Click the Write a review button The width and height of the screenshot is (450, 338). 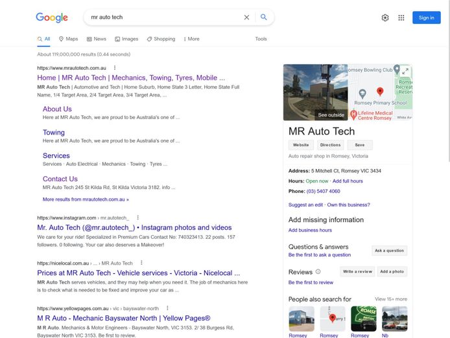pyautogui.click(x=357, y=271)
